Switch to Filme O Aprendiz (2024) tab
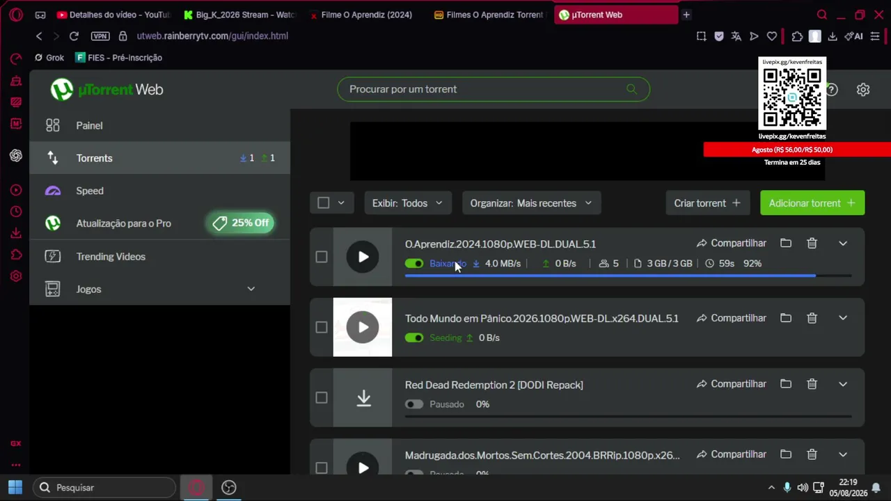Image resolution: width=891 pixels, height=501 pixels. (x=365, y=15)
